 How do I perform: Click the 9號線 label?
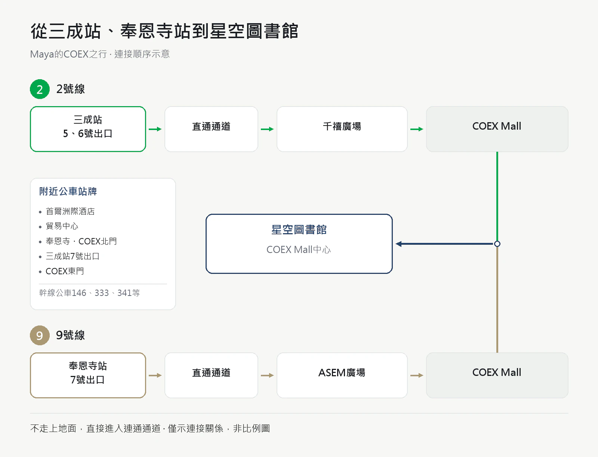coord(70,335)
